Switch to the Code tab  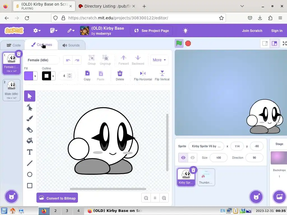coord(13,45)
